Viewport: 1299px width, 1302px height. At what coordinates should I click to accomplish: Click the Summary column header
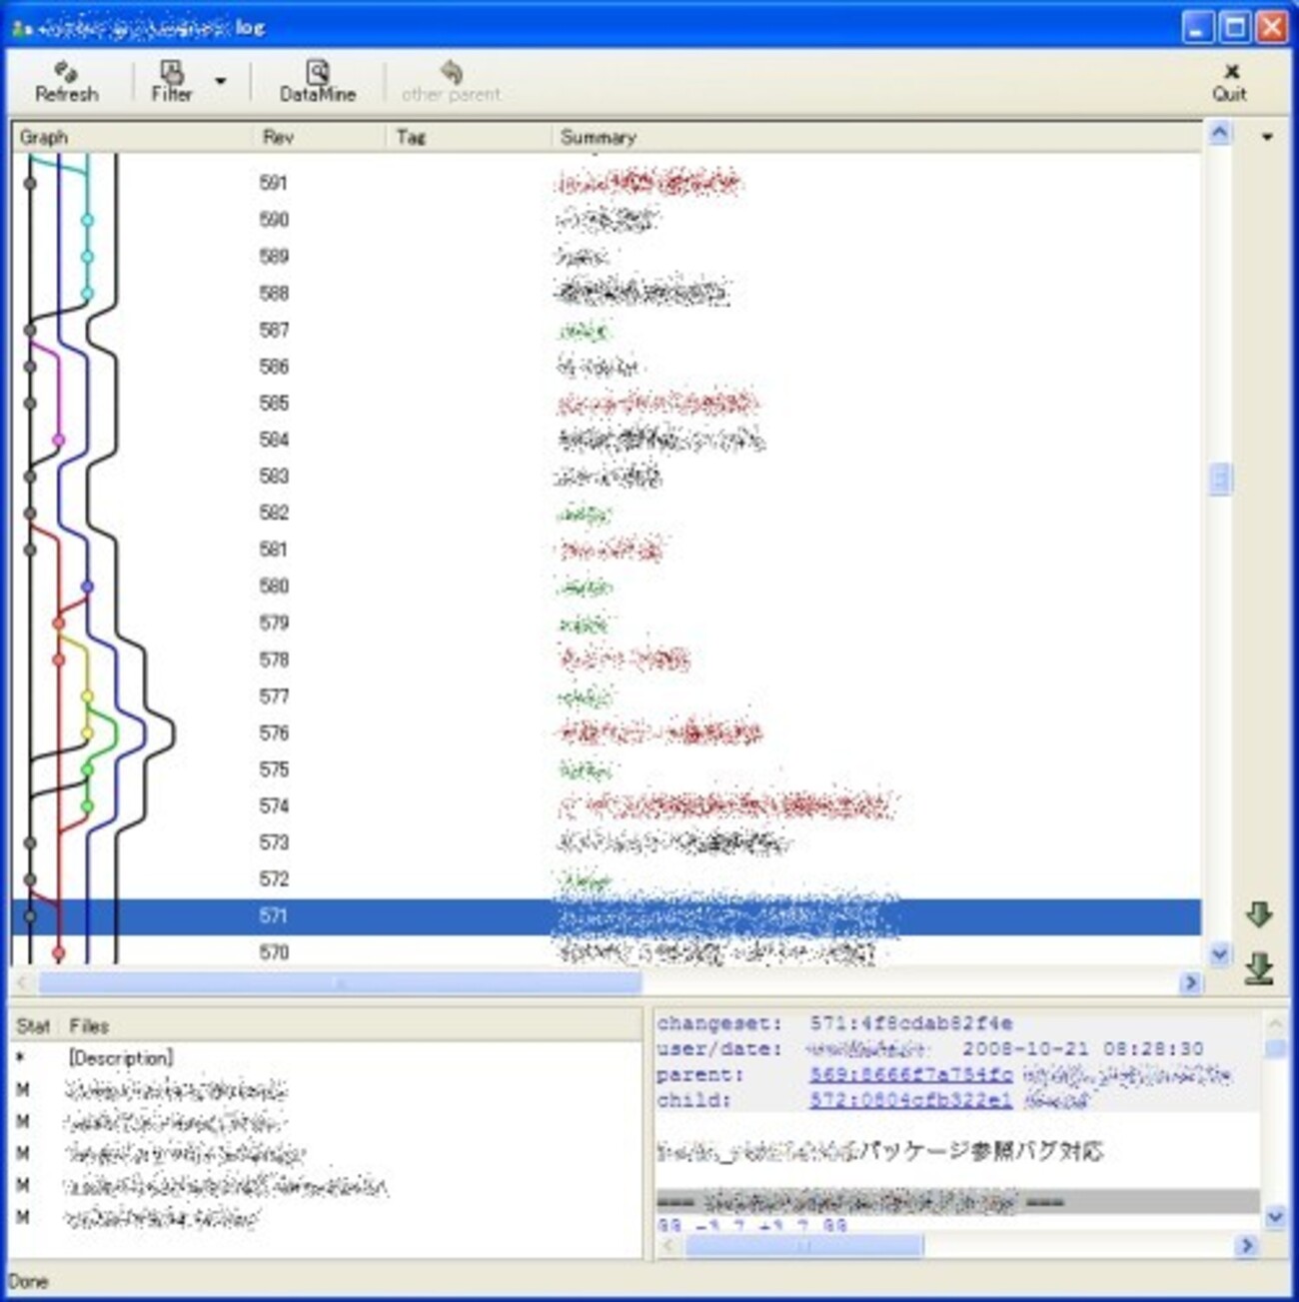click(x=876, y=137)
